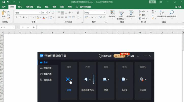Open the font size dropdown
184x102 pixels.
(x=46, y=13)
